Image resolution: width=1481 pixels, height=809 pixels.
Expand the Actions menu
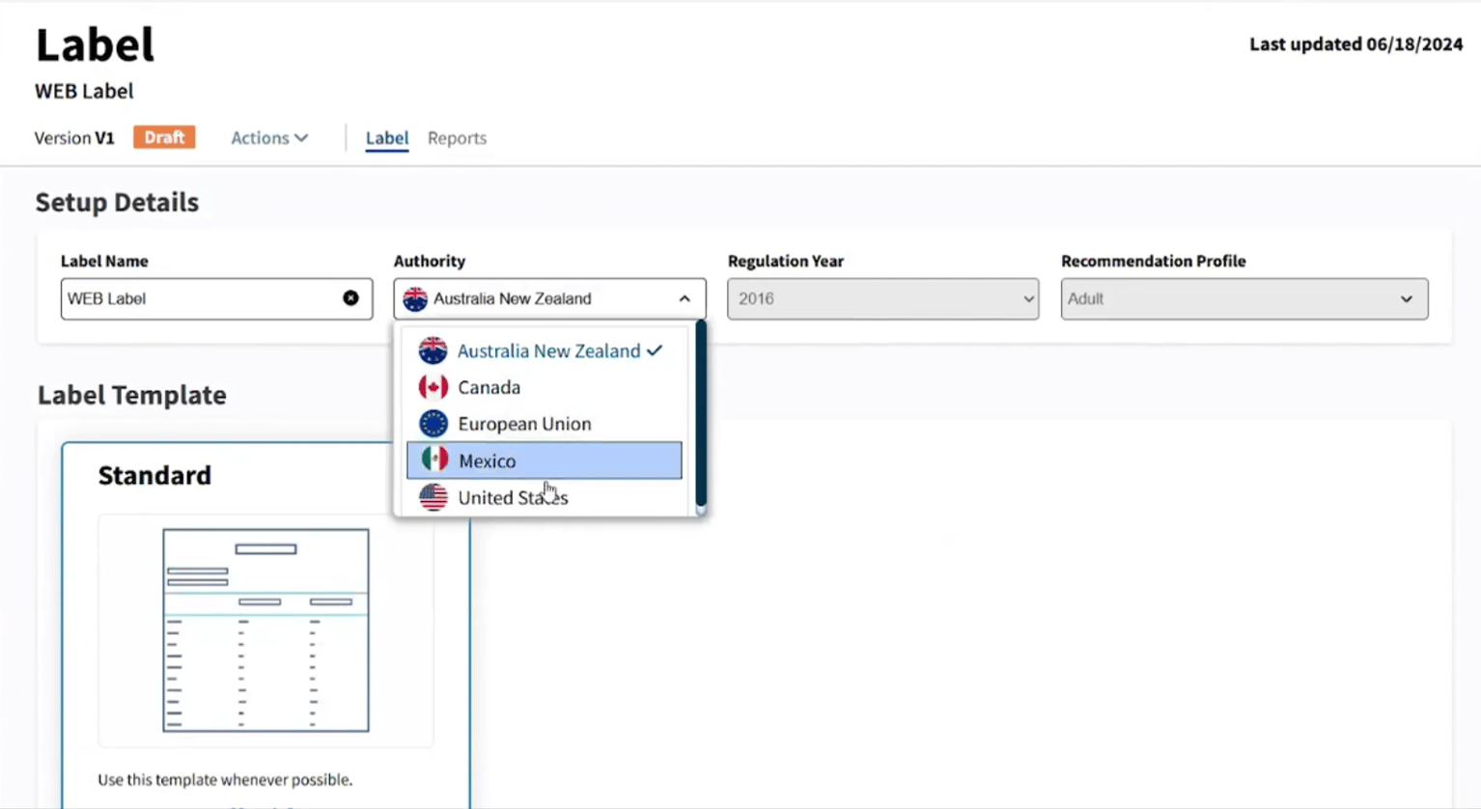[269, 138]
